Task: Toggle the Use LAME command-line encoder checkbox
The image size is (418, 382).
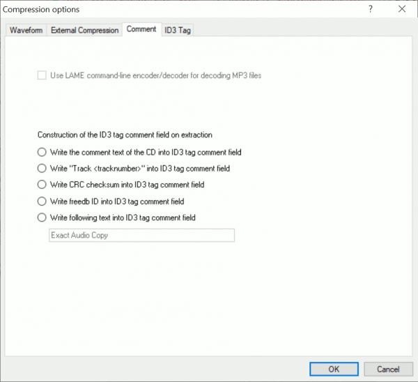Action: (x=42, y=75)
